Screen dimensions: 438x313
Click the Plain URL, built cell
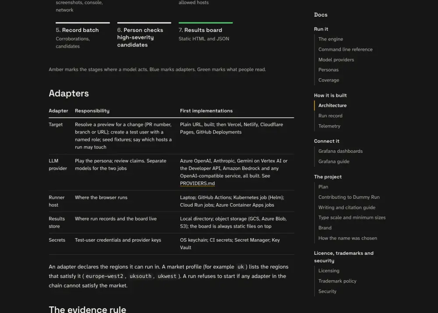(231, 128)
